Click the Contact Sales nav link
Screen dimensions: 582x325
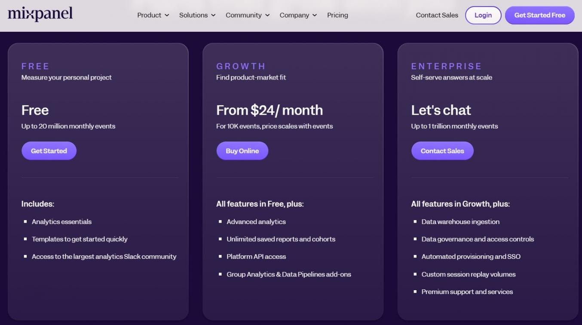click(437, 15)
